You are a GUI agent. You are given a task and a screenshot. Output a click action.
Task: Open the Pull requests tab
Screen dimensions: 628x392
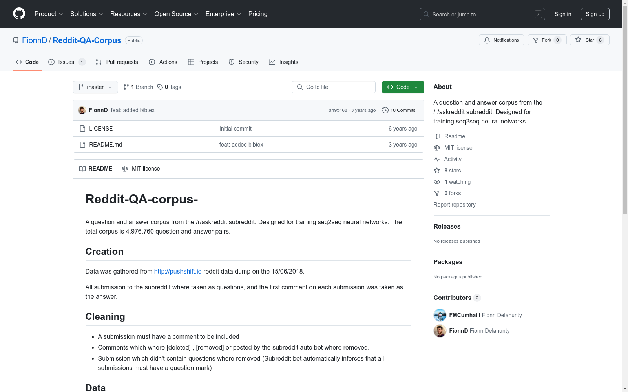[x=117, y=62]
